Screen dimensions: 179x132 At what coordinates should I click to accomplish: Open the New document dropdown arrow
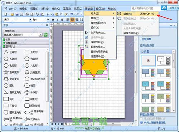click(9, 14)
